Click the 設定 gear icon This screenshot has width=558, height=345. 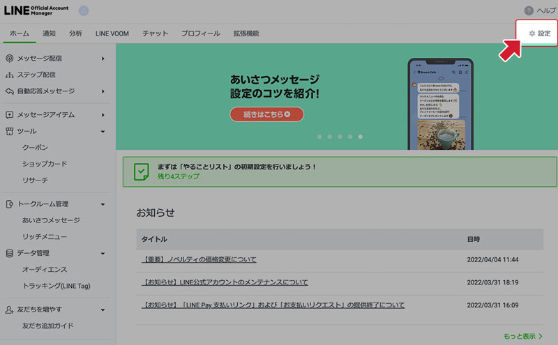tap(532, 33)
